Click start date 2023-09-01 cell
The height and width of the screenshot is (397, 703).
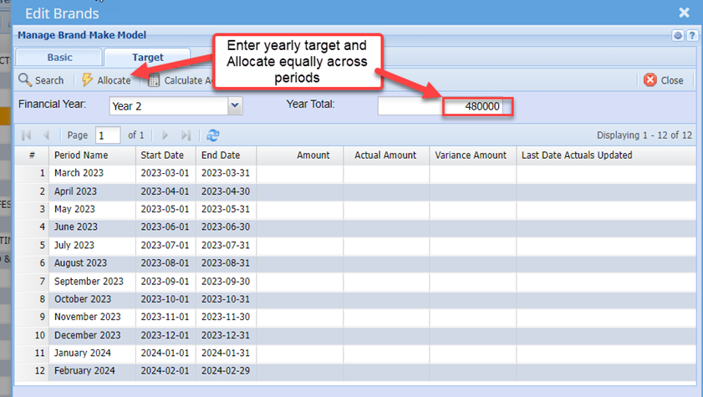pyautogui.click(x=165, y=282)
